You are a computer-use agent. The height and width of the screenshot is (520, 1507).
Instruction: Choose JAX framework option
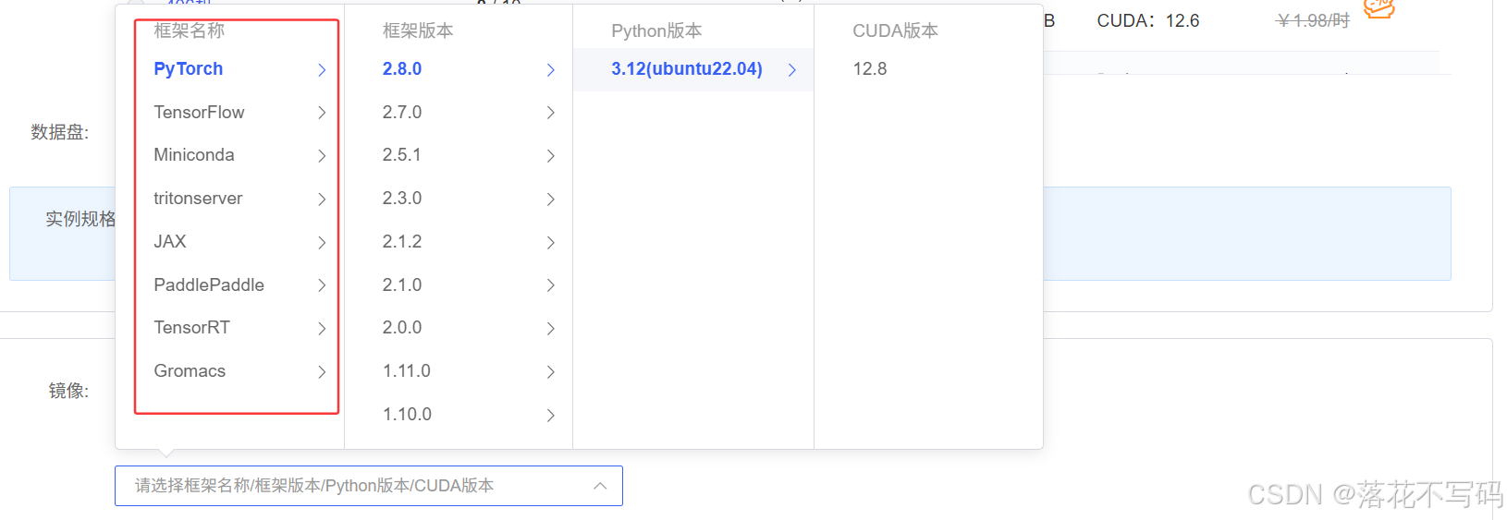pyautogui.click(x=170, y=242)
